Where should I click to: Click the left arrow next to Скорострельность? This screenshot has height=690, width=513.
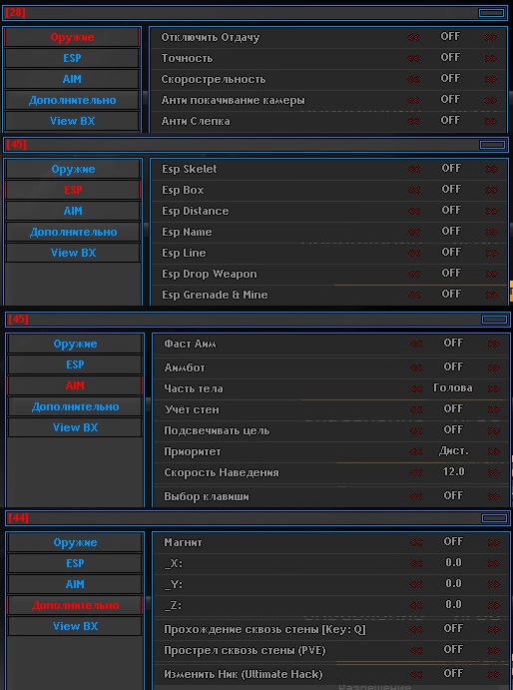point(413,79)
